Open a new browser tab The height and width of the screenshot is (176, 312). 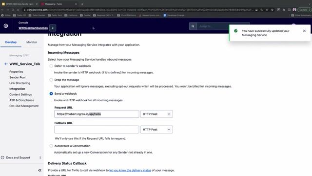click(x=82, y=4)
